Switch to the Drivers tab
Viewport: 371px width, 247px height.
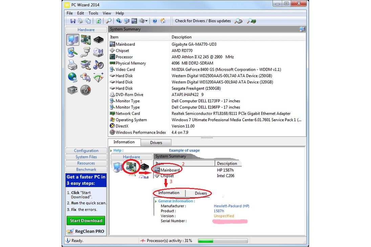[x=156, y=143]
